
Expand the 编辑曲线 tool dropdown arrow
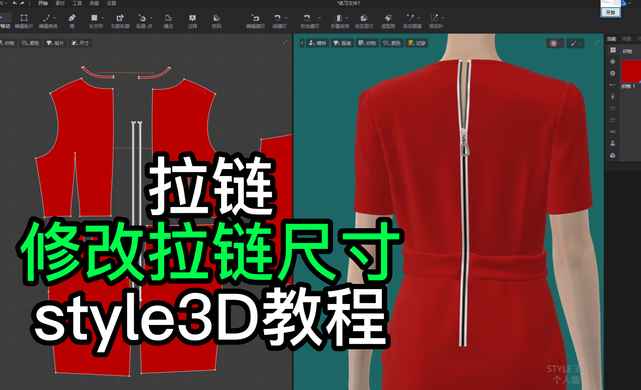pyautogui.click(x=55, y=18)
